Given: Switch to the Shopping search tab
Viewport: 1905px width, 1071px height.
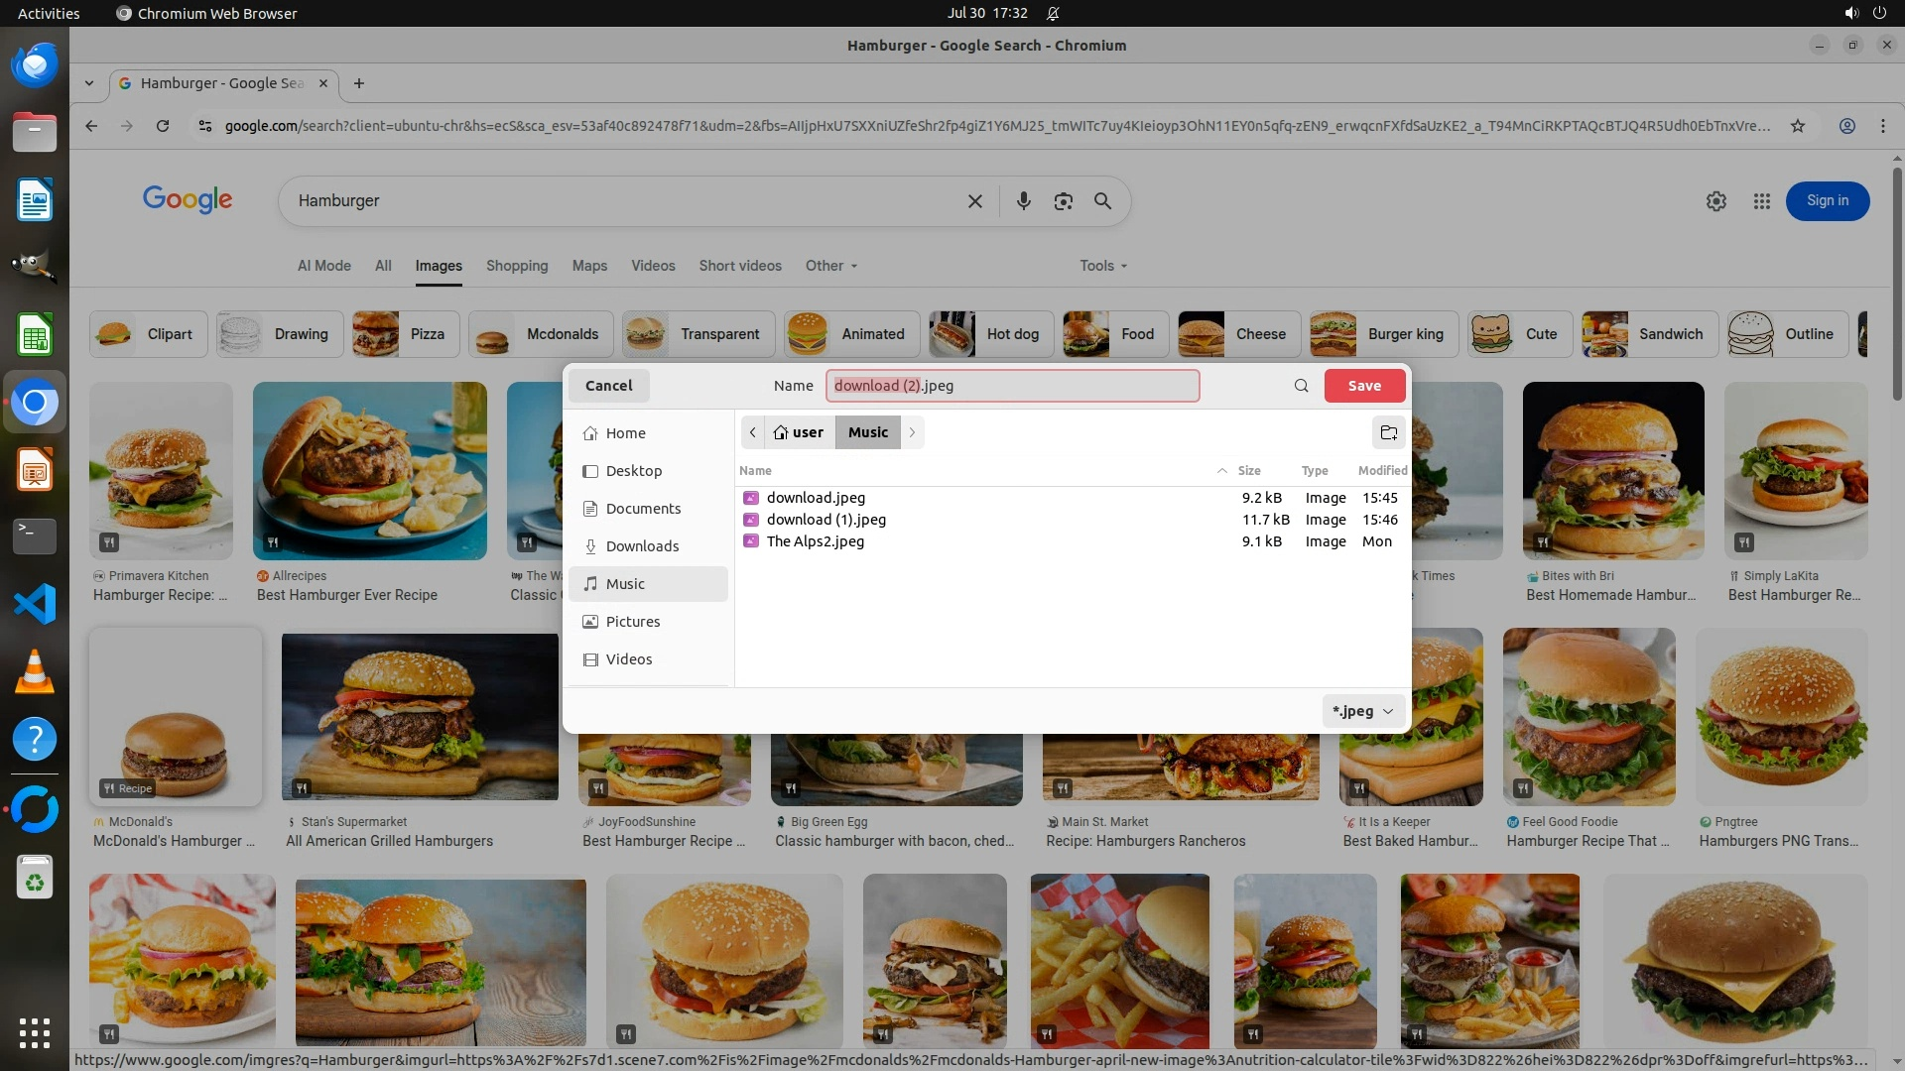Looking at the screenshot, I should tap(516, 266).
